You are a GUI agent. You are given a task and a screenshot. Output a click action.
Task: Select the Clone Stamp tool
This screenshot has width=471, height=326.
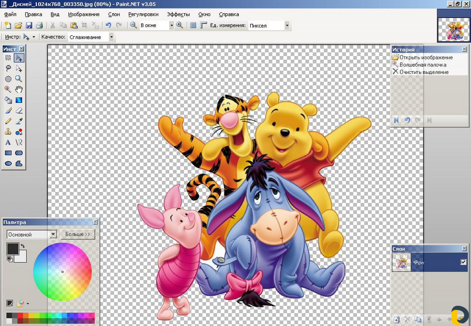[8, 132]
